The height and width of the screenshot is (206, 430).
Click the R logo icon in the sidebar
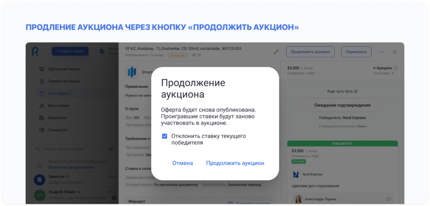35,51
